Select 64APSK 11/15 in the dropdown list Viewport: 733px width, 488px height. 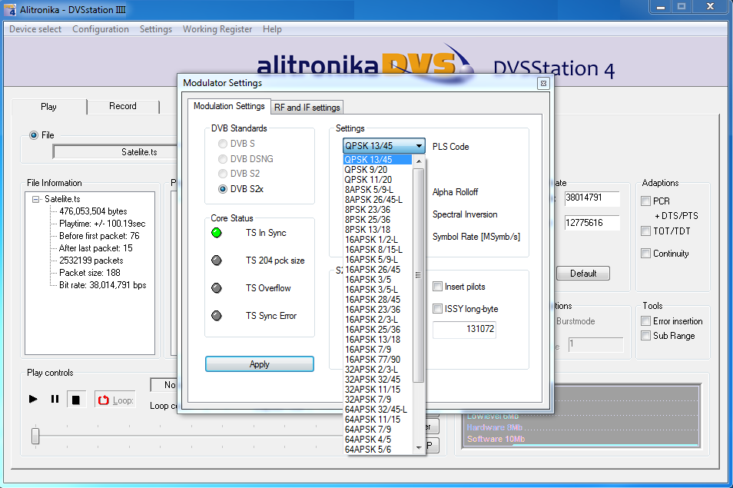tap(373, 420)
